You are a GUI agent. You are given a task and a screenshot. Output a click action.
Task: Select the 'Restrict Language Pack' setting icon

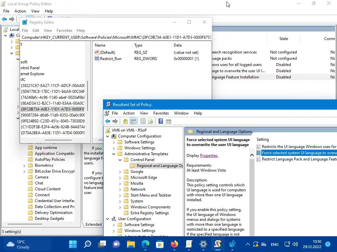click(259, 159)
